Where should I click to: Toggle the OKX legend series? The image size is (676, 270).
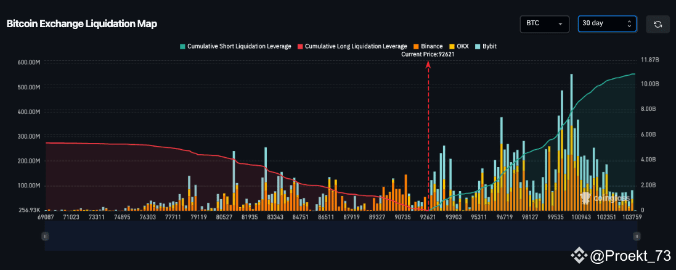coord(458,46)
